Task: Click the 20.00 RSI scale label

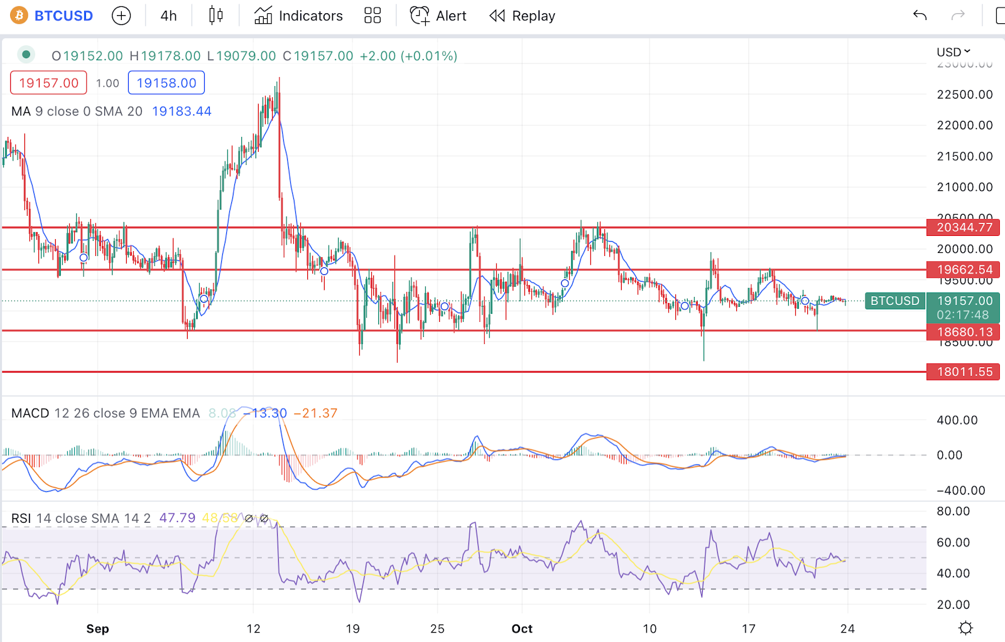Action: tap(953, 605)
